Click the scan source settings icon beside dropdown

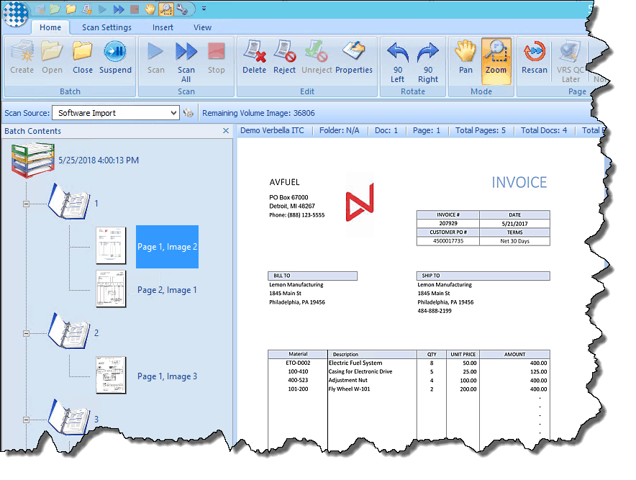(188, 113)
